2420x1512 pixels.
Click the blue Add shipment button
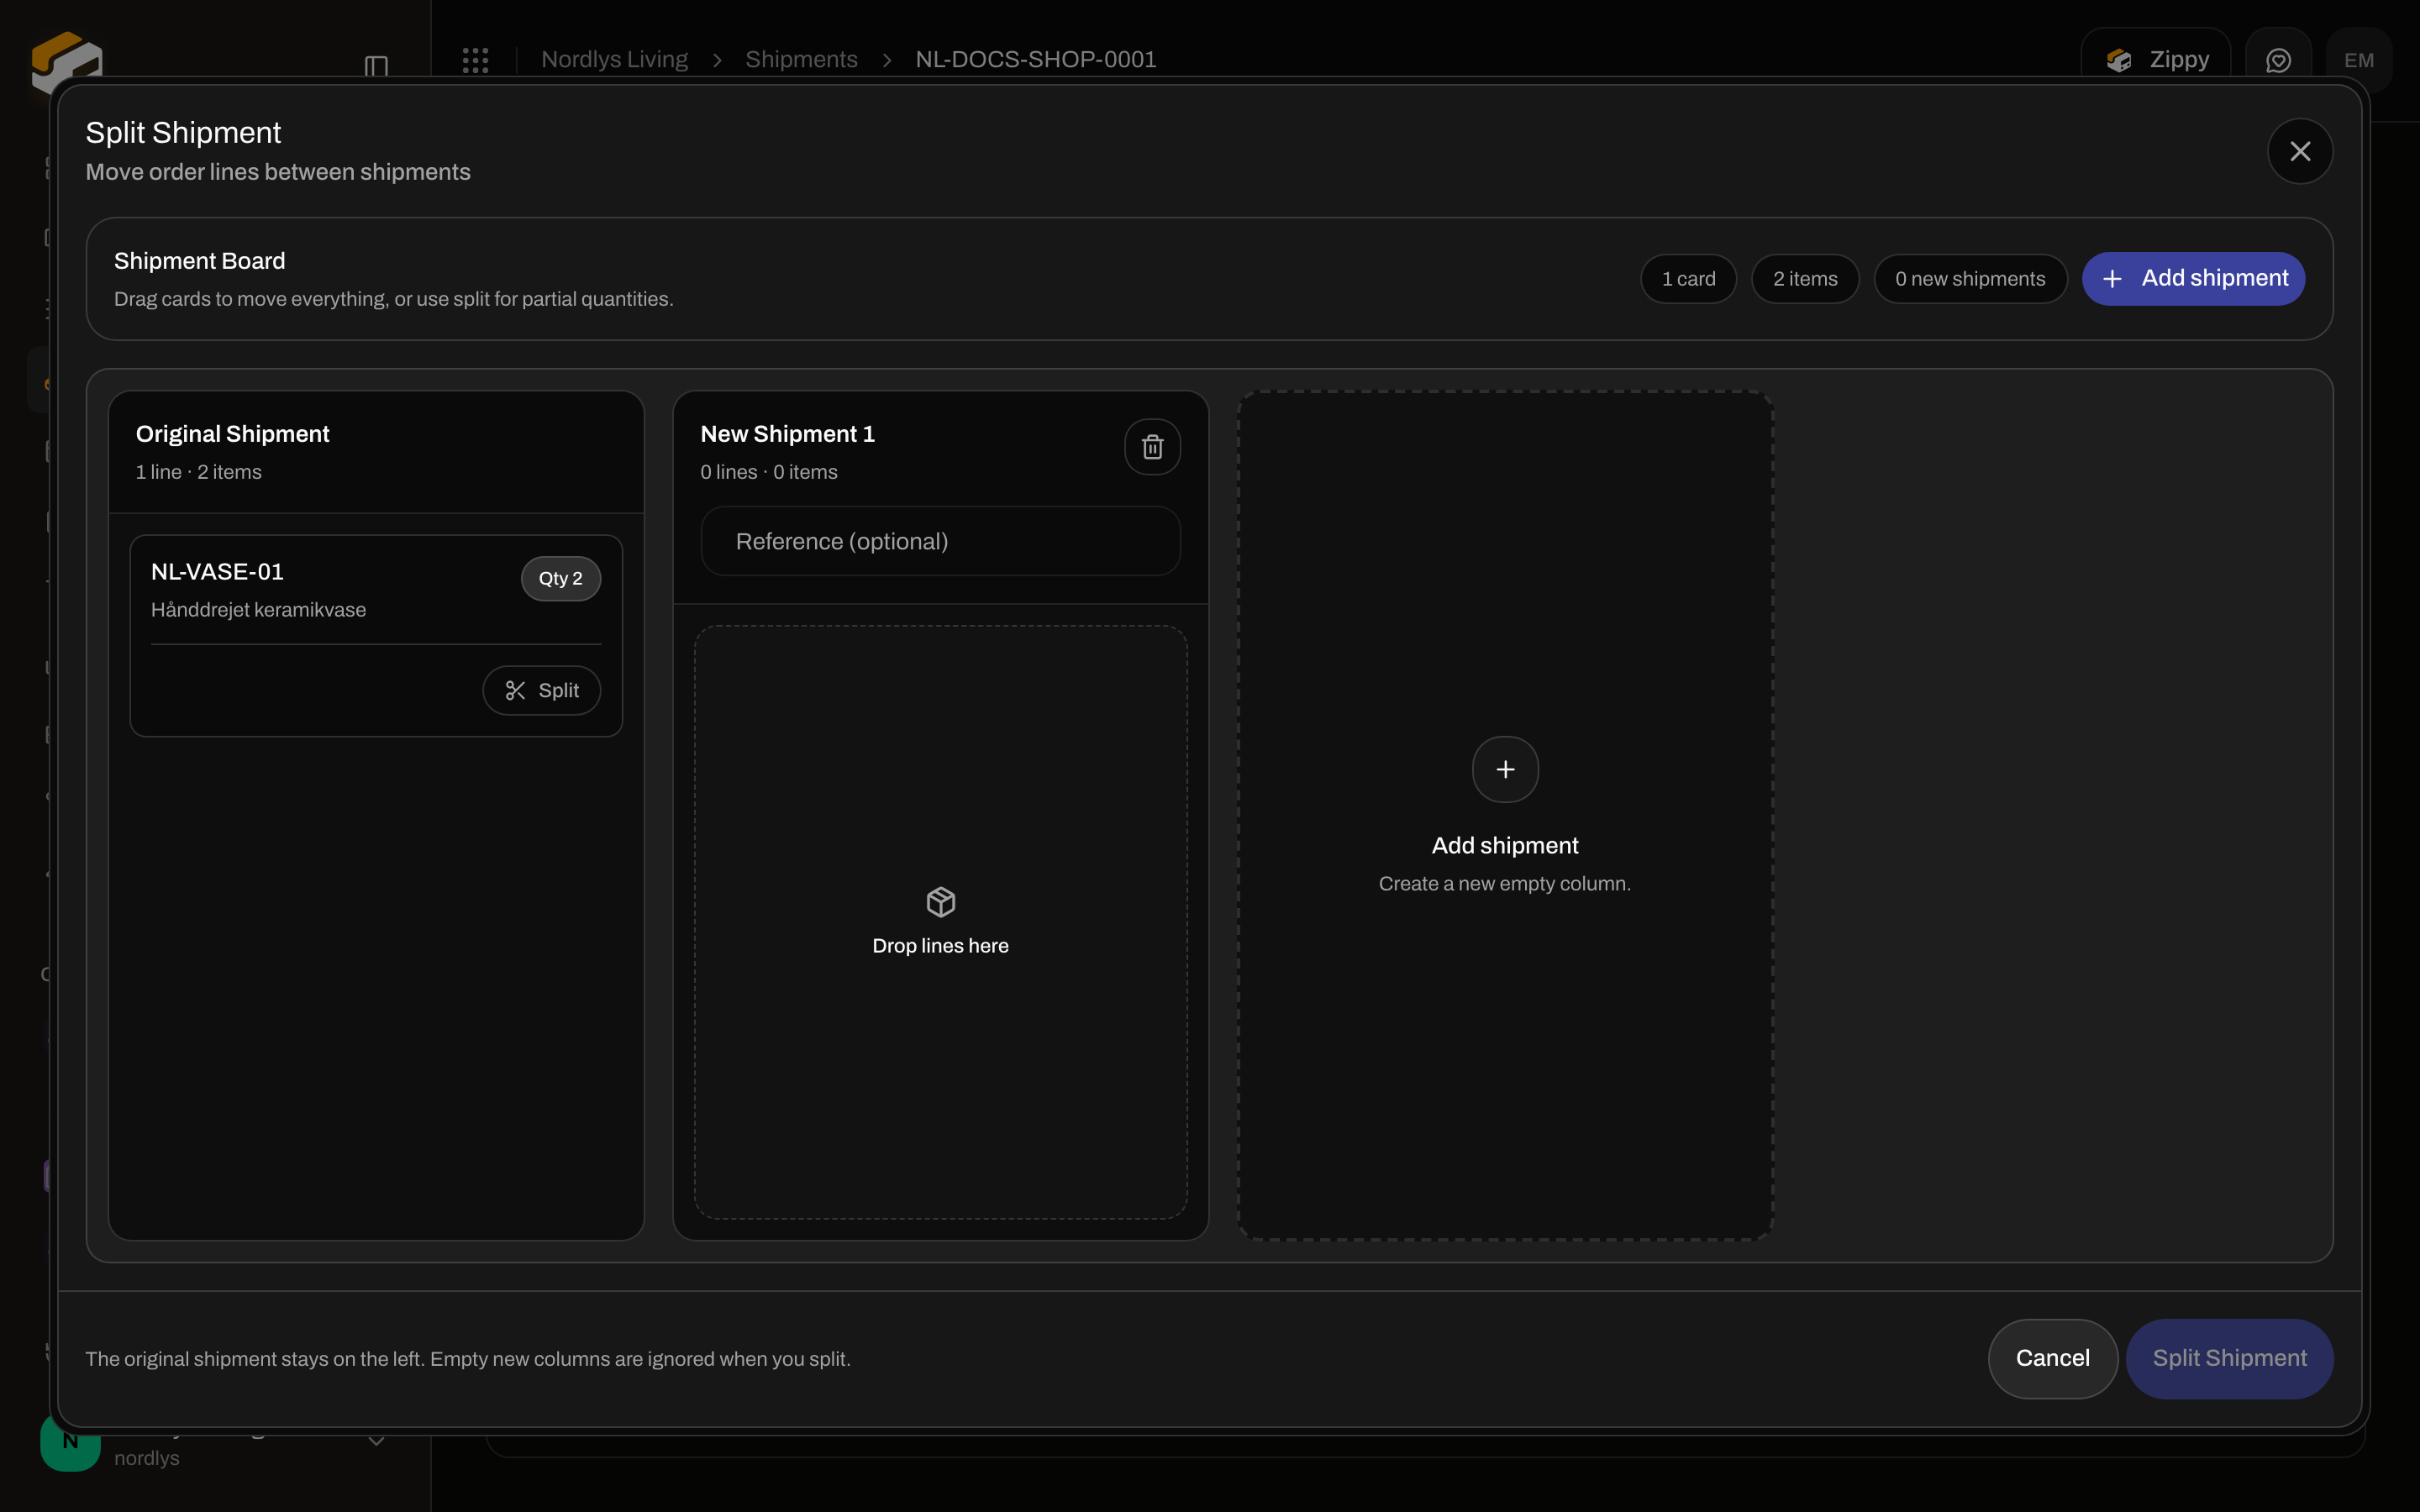2193,278
